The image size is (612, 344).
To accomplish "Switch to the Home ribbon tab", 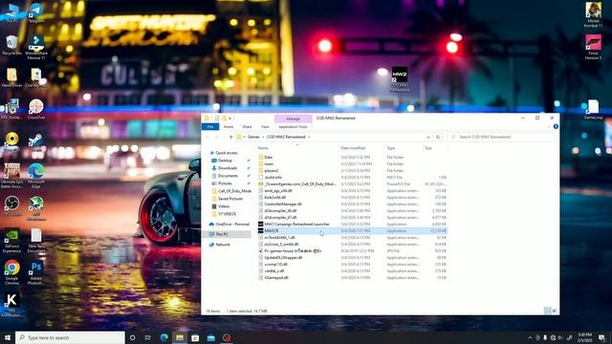I will (229, 127).
